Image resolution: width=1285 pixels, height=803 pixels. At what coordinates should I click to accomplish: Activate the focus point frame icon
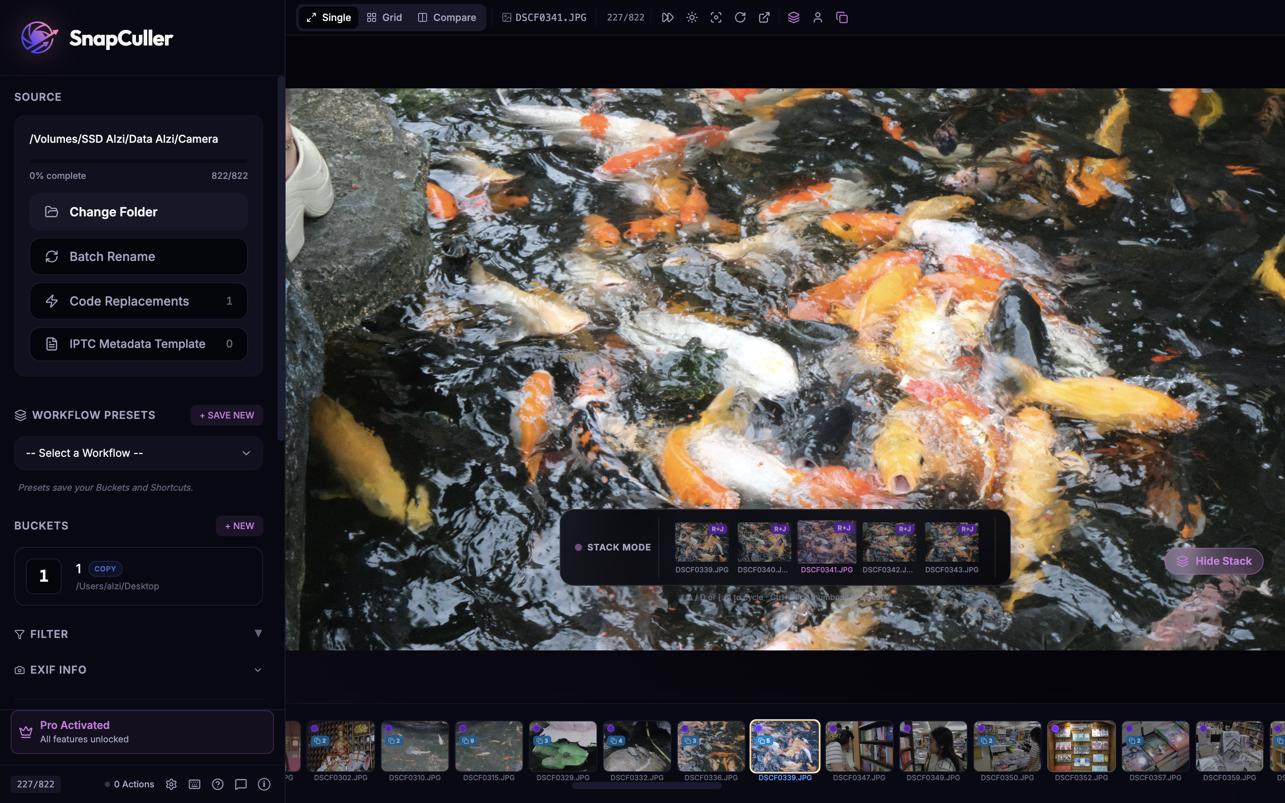pyautogui.click(x=716, y=17)
